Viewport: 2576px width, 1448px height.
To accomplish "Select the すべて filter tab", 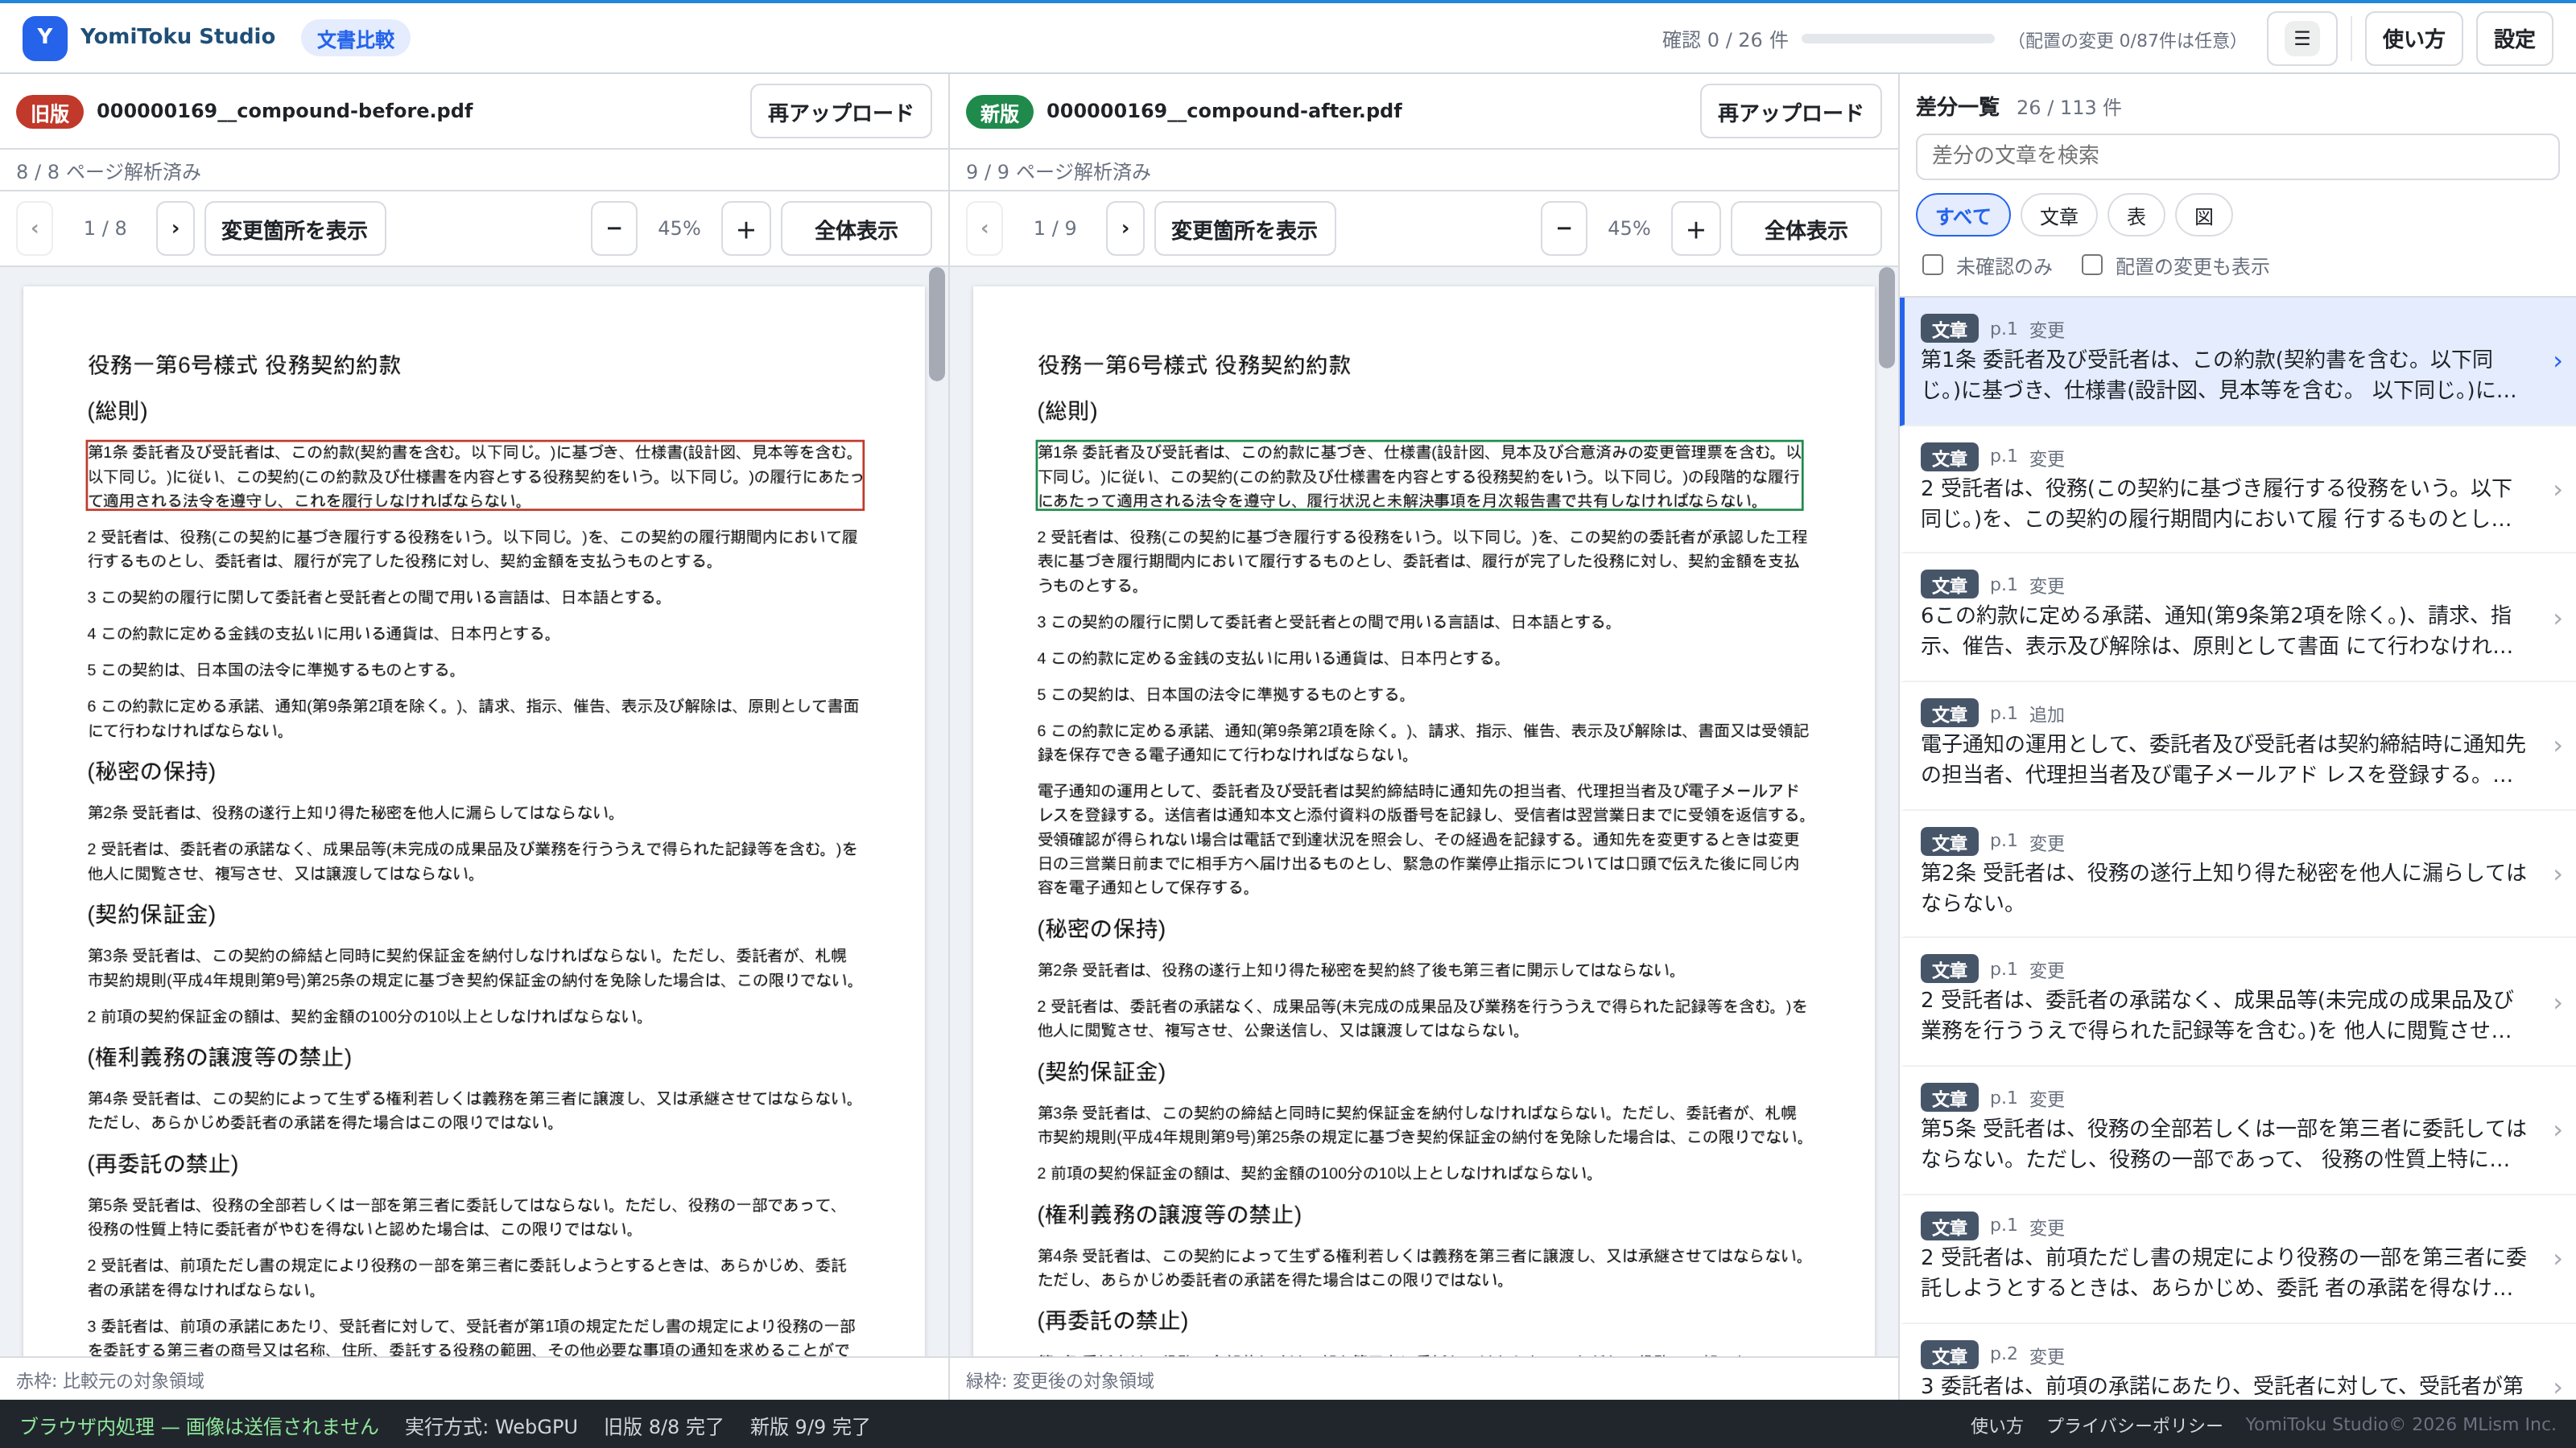I will (x=1963, y=216).
